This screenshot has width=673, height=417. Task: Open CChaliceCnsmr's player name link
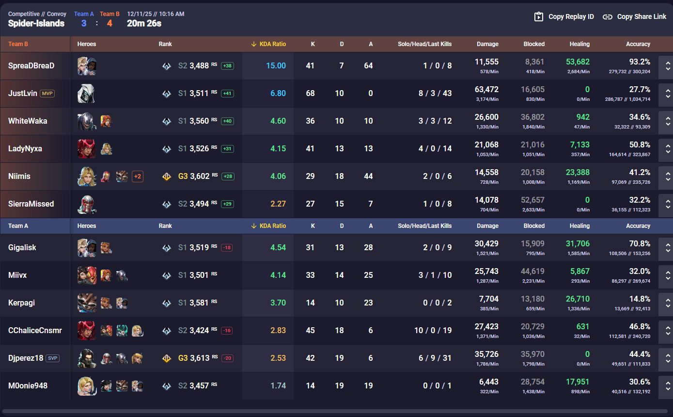(x=35, y=330)
